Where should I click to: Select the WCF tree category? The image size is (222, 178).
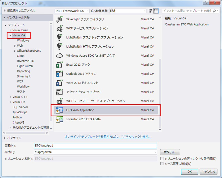pos(20,81)
